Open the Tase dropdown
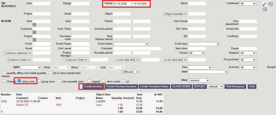Image resolution: width=276 pixels, height=115 pixels. pyautogui.click(x=200, y=67)
